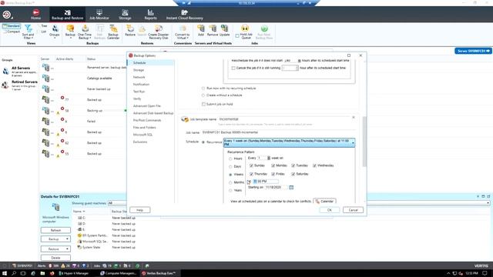Screen dimensions: 493x277
Task: Uncheck the Thursday checkbox
Action: coord(251,174)
